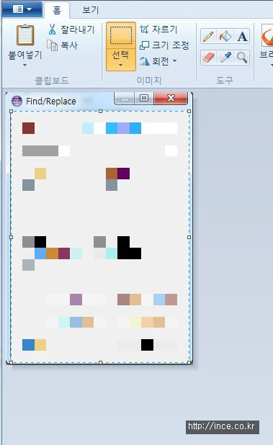The image size is (273, 445).
Task: Switch to the 홈 ribbon tab
Action: [57, 10]
